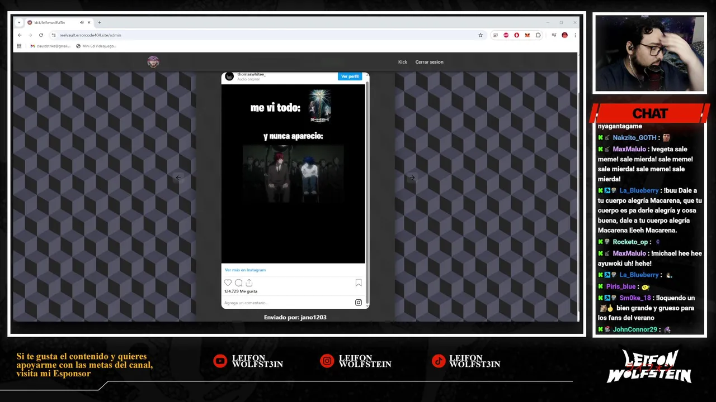Go to previous reel with left arrow
Screen dimensions: 716x402
pos(178,178)
